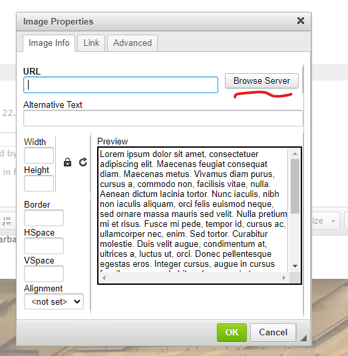Close the Image Properties dialog with X

(x=301, y=21)
